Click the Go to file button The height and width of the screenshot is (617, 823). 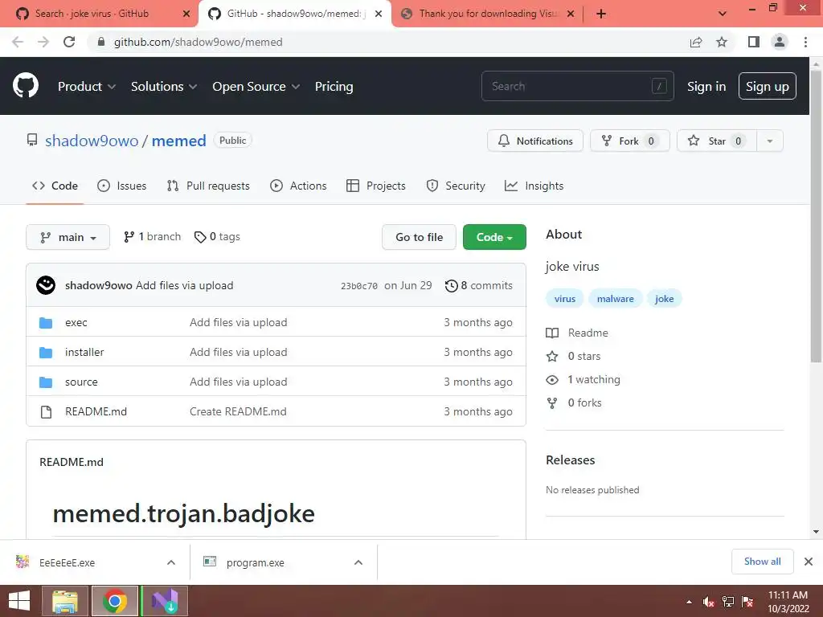(419, 237)
